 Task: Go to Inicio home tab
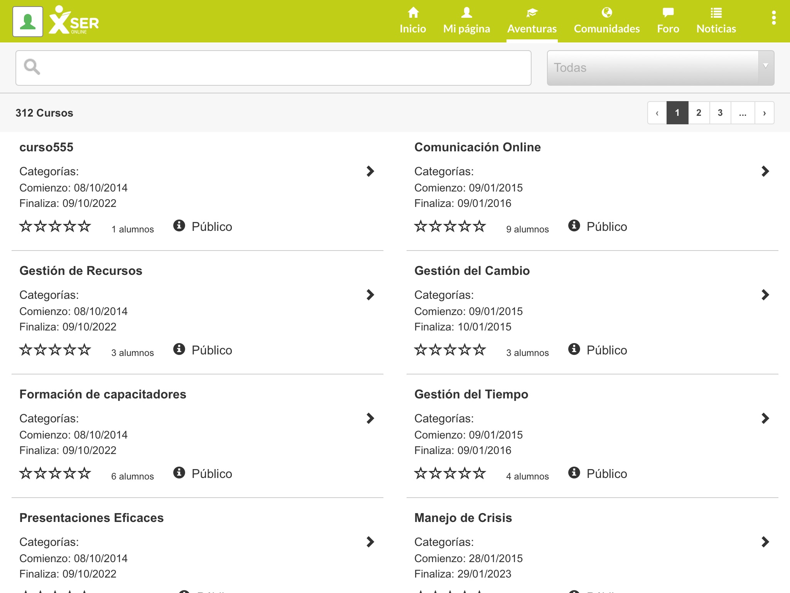413,21
